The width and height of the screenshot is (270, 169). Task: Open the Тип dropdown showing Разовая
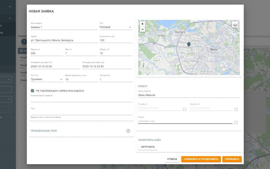point(130,27)
